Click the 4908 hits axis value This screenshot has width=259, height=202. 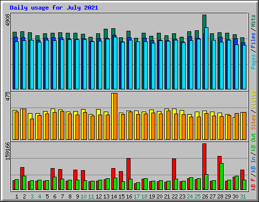click(x=8, y=20)
